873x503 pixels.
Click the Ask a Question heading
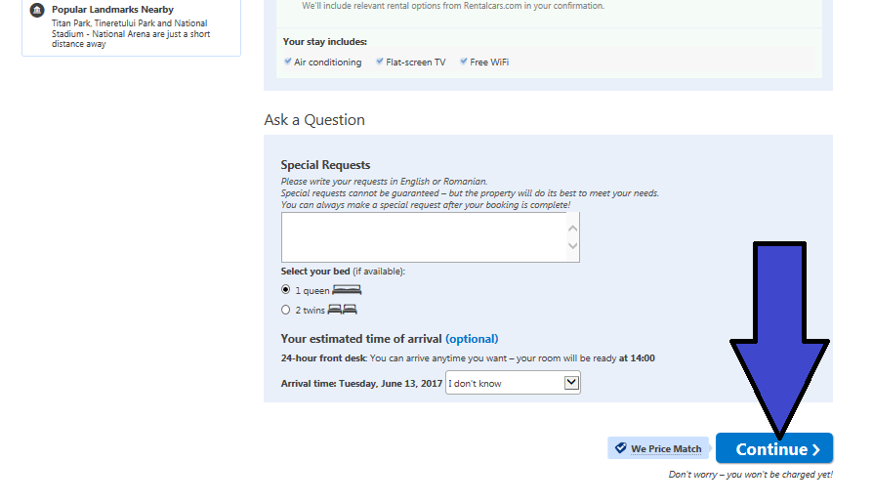coord(314,120)
